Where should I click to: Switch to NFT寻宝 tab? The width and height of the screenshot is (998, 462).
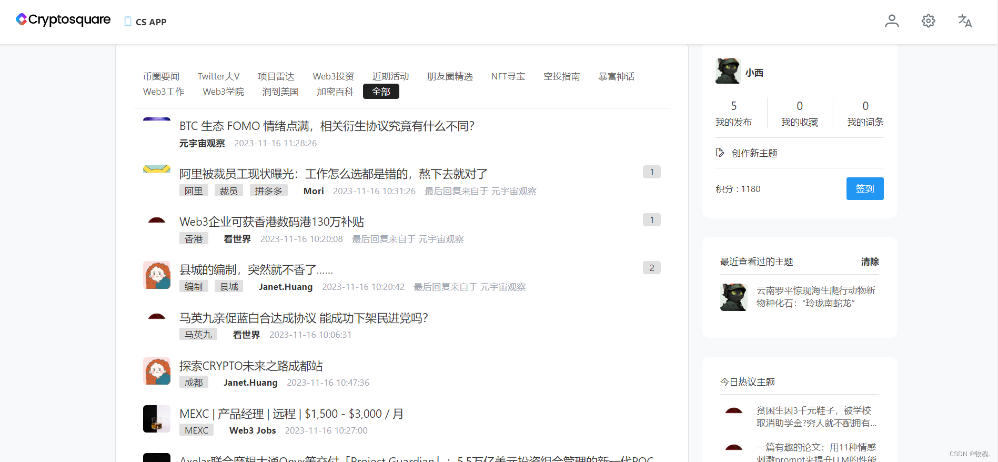coord(508,76)
